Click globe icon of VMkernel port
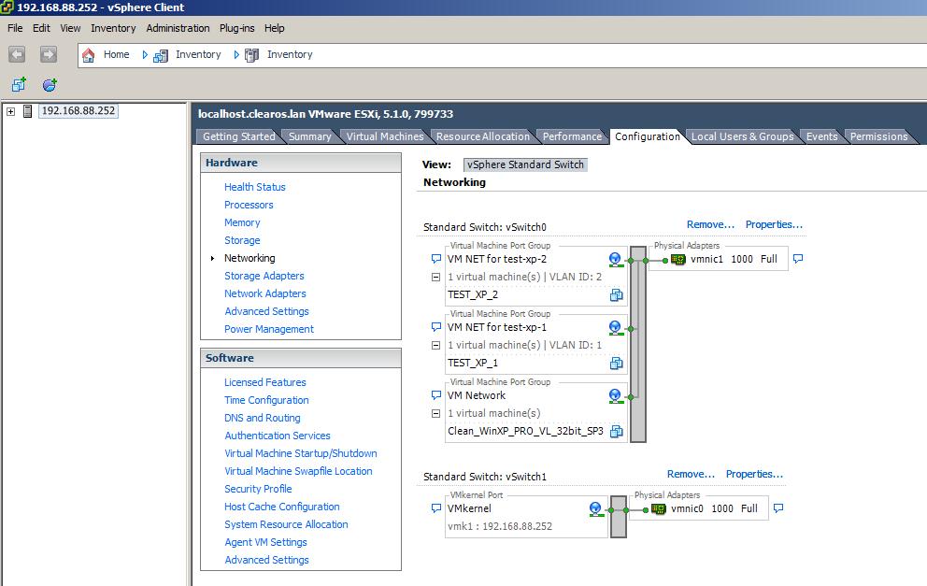The image size is (927, 586). (596, 509)
